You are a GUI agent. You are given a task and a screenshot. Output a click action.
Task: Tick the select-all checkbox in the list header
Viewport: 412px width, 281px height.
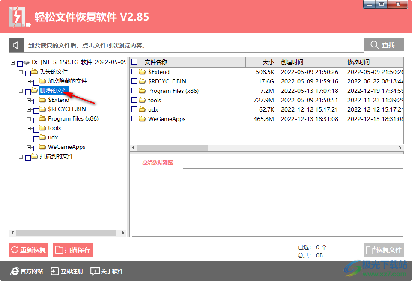coord(134,62)
